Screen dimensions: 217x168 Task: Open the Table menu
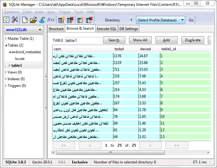[x=27, y=12]
